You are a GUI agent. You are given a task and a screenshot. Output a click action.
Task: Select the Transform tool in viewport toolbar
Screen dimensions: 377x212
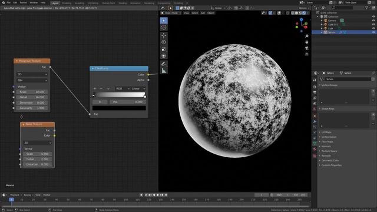tap(164, 56)
